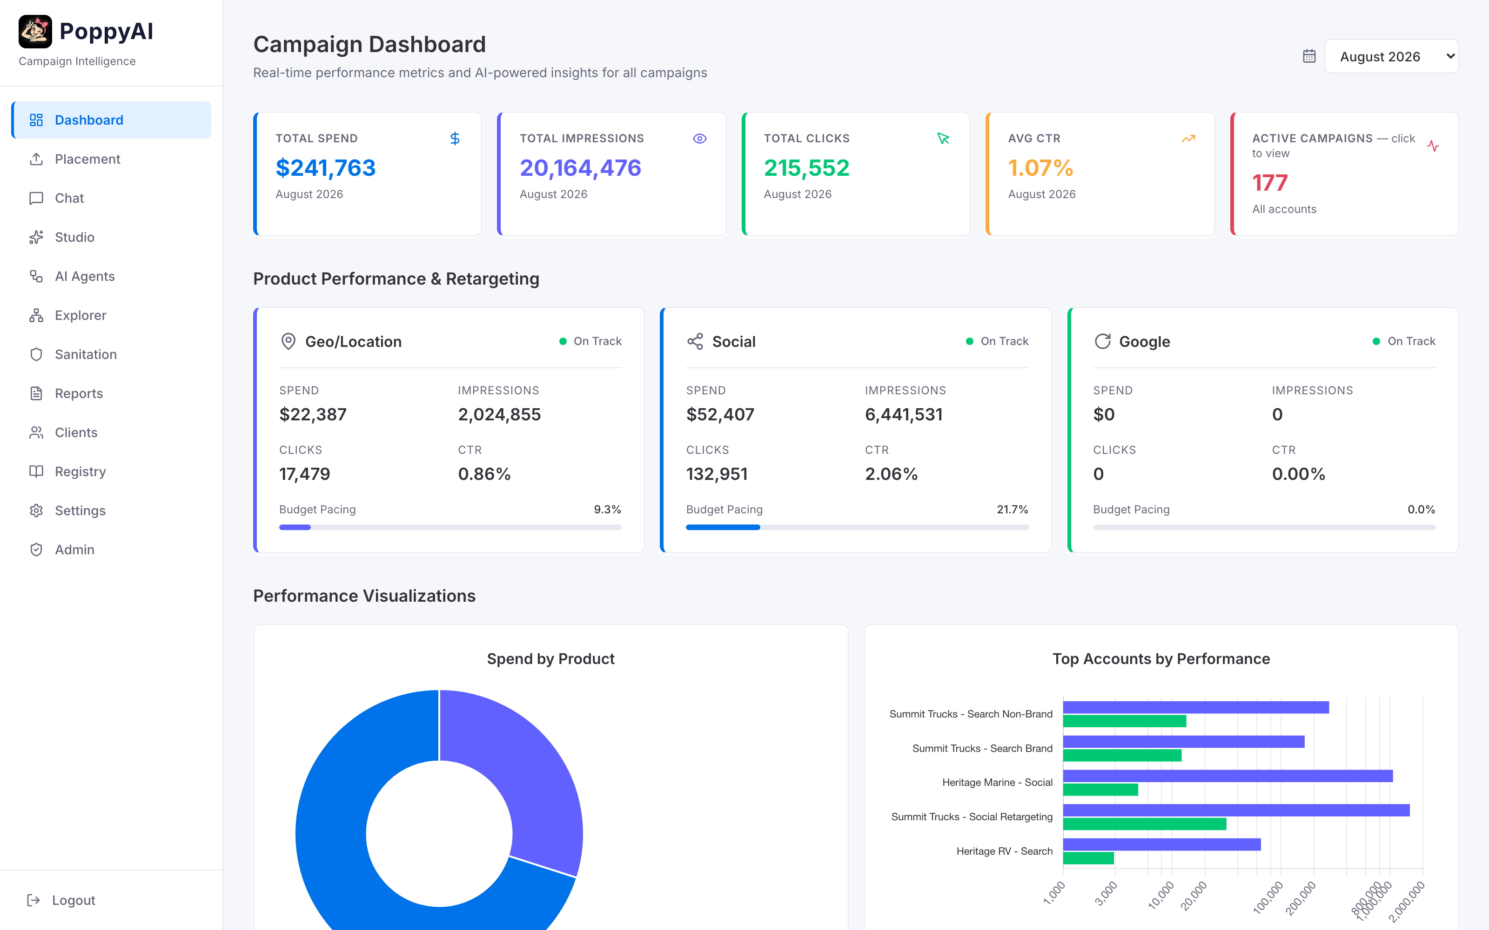
Task: Go to the Admin page
Action: point(111,549)
